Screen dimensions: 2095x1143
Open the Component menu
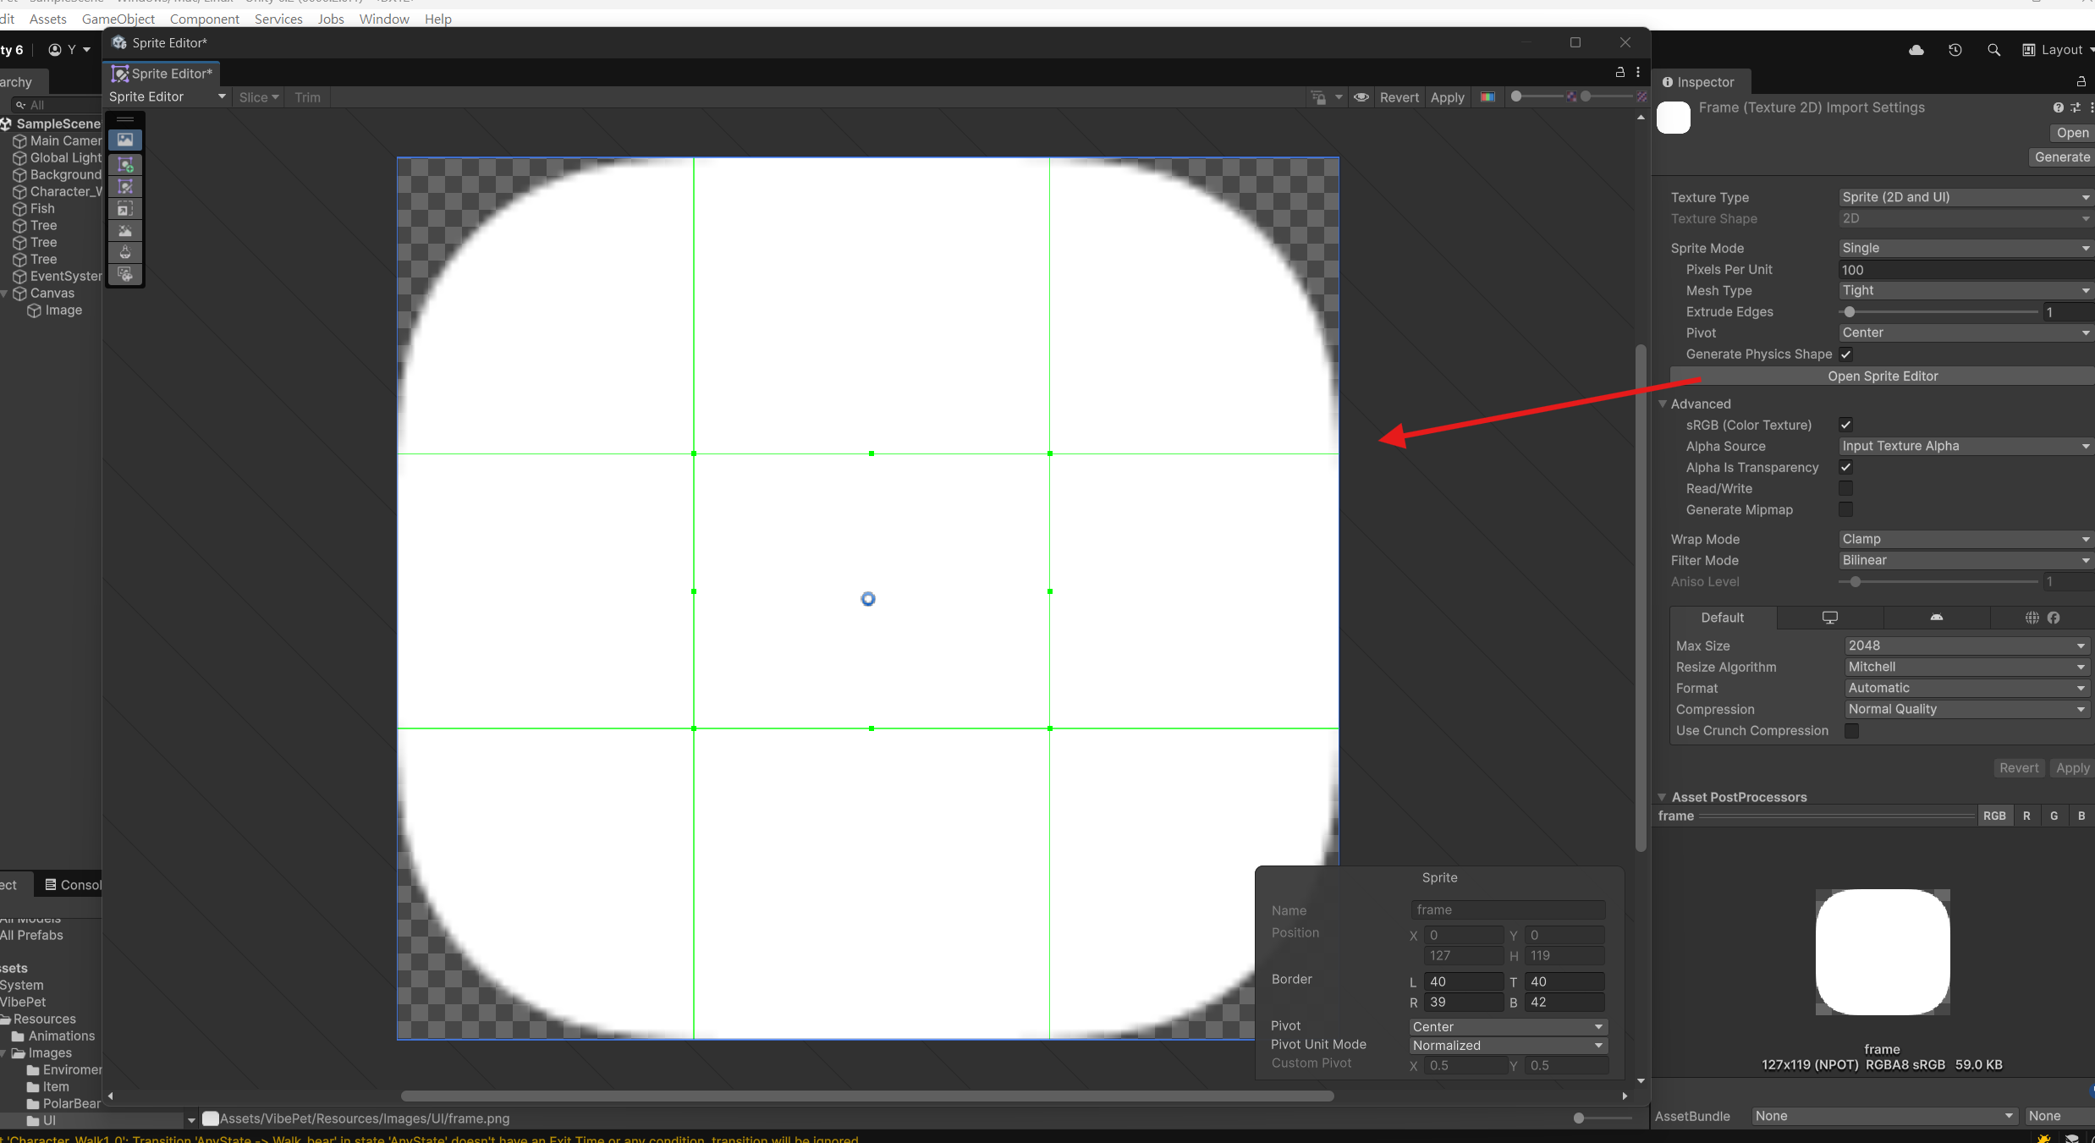pos(205,19)
